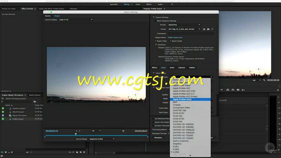Select Apple ProRes 422 (HQ) codec
Viewport: 281px width, 158px height.
pos(190,91)
